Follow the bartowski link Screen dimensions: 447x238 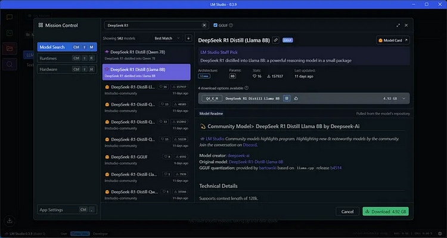[x=268, y=168]
